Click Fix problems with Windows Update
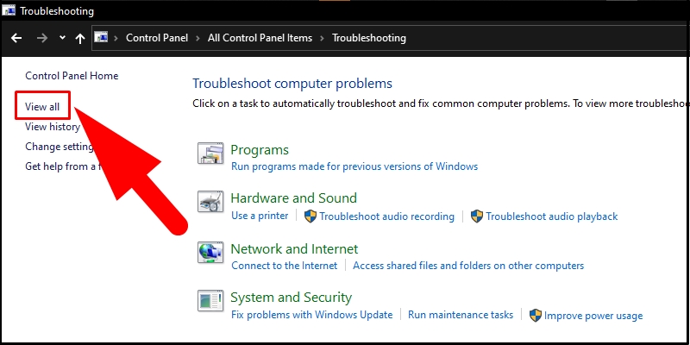 pos(312,315)
